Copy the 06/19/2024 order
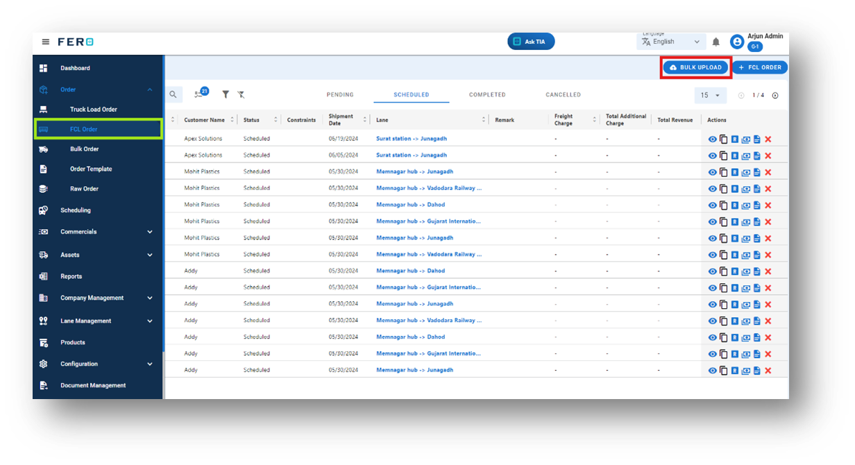 click(723, 139)
